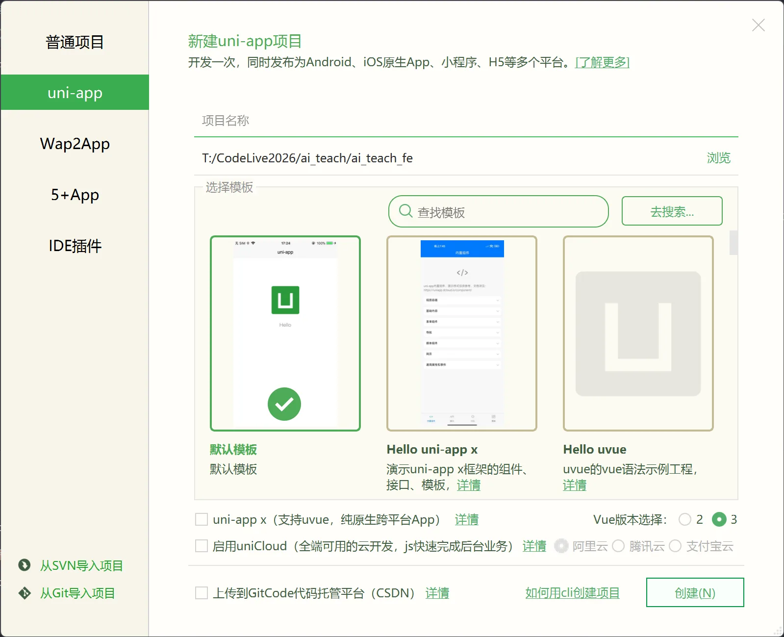The height and width of the screenshot is (637, 784).
Task: Close the new project dialog
Action: pos(759,25)
